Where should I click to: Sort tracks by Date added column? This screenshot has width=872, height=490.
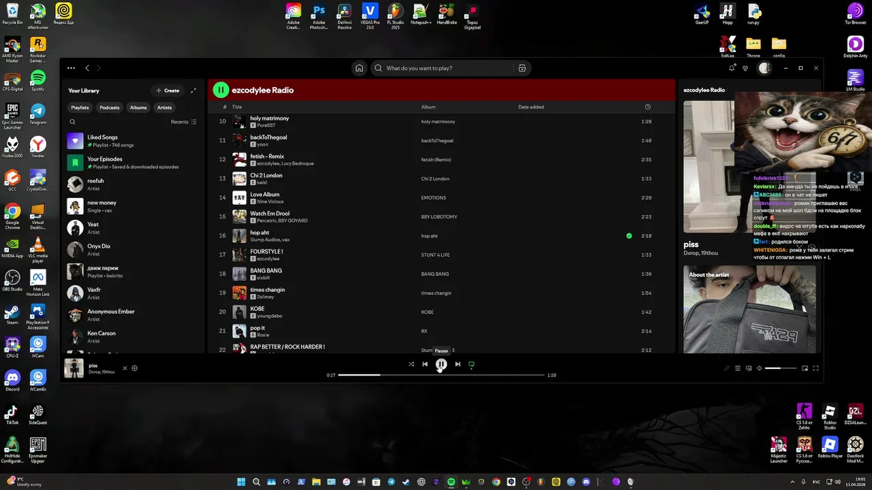pyautogui.click(x=531, y=107)
